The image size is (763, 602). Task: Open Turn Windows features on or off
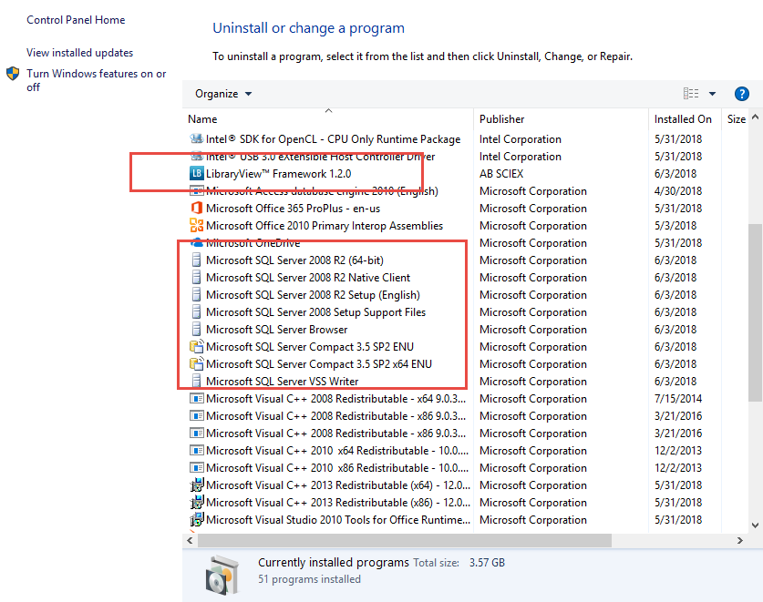(x=97, y=80)
